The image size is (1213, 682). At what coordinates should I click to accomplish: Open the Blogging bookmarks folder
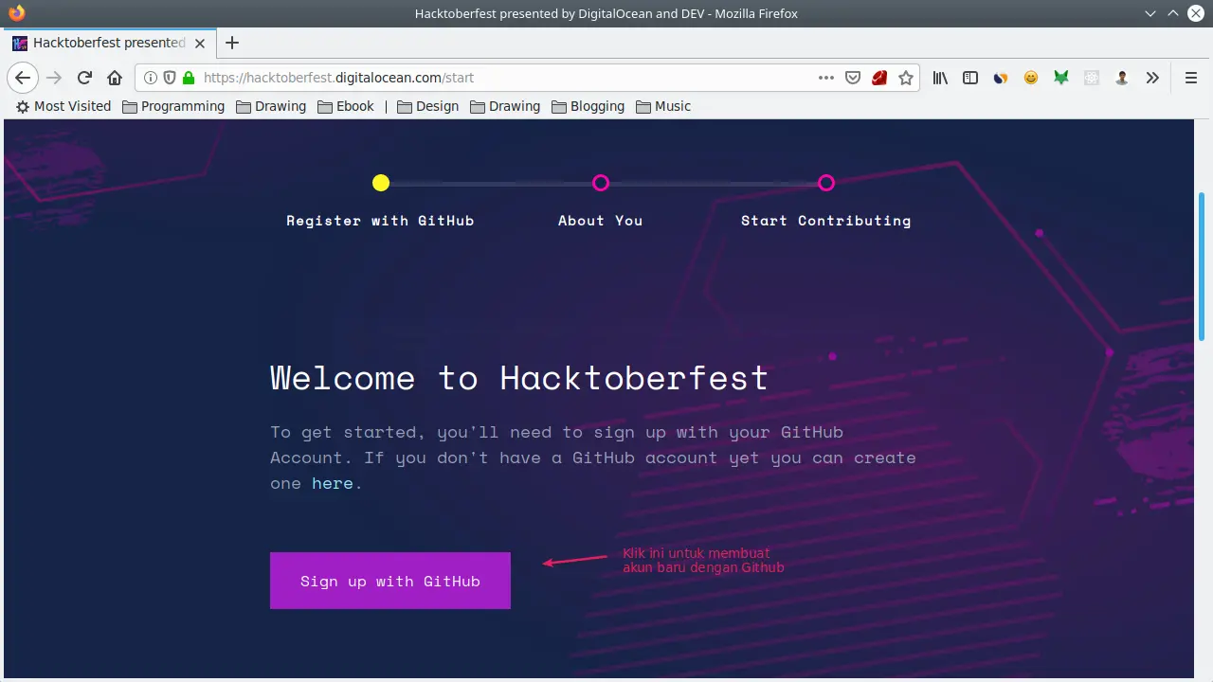click(x=588, y=106)
